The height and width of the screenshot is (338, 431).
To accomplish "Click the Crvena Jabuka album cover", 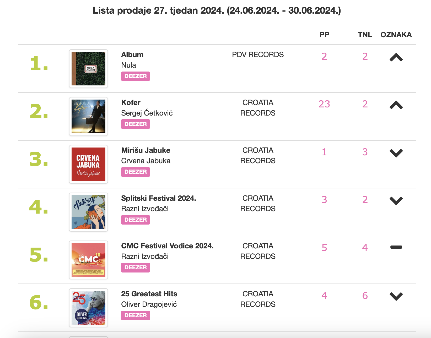I will point(88,164).
